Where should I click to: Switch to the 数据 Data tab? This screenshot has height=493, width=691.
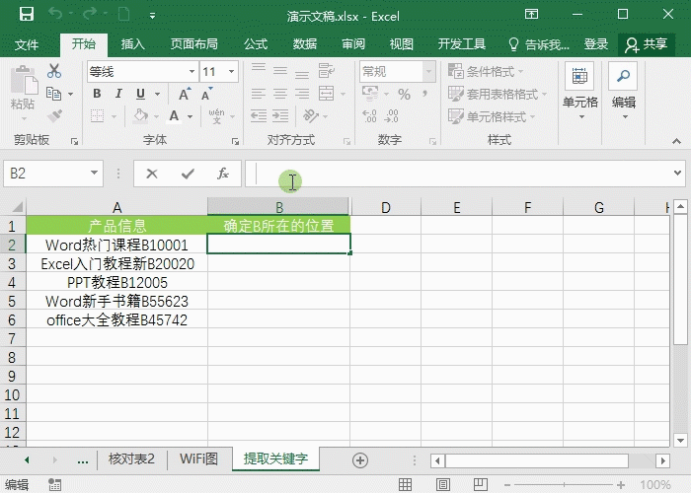pos(304,44)
